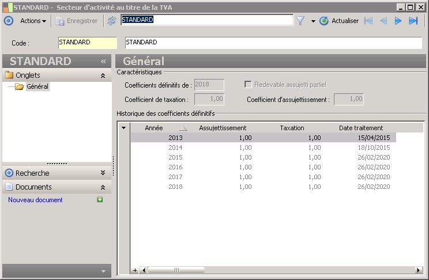Collapse the Onglets panel section
Screen dimensions: 429x280
103,75
